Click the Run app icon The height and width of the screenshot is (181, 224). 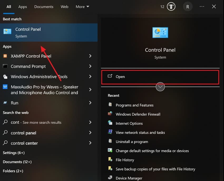pyautogui.click(x=5, y=103)
